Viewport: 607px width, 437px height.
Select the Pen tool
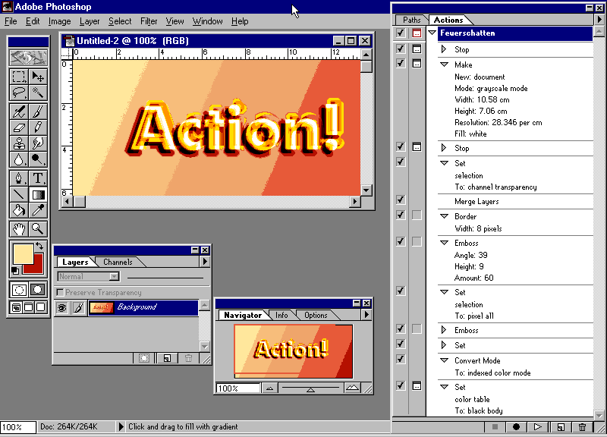(x=18, y=178)
